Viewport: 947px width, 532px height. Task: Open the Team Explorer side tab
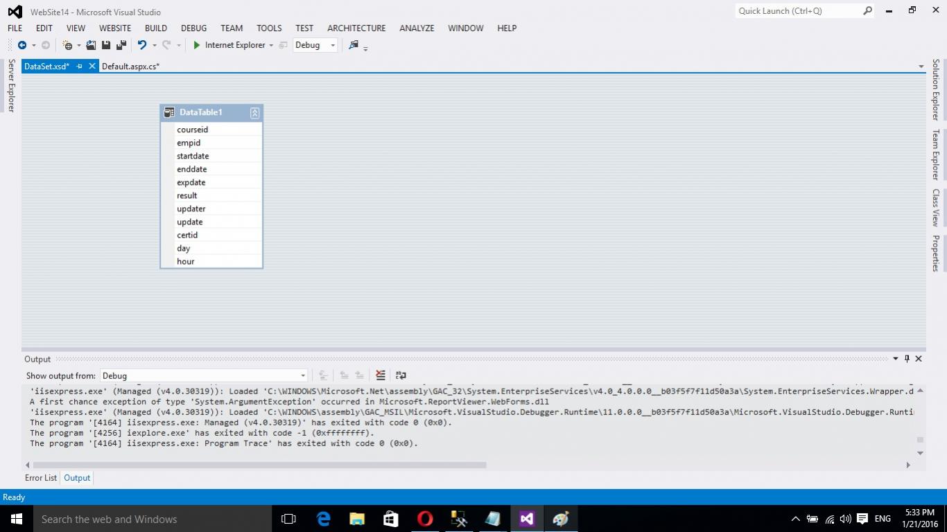coord(936,154)
